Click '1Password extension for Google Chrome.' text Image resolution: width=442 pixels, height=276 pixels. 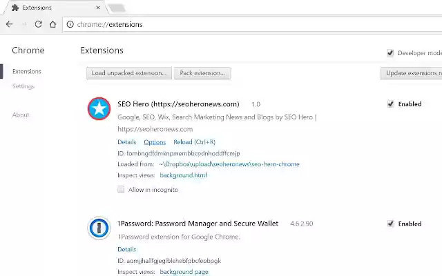point(179,237)
